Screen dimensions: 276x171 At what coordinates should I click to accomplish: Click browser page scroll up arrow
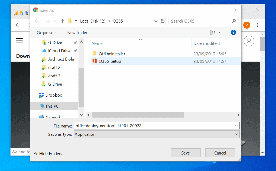[263, 35]
